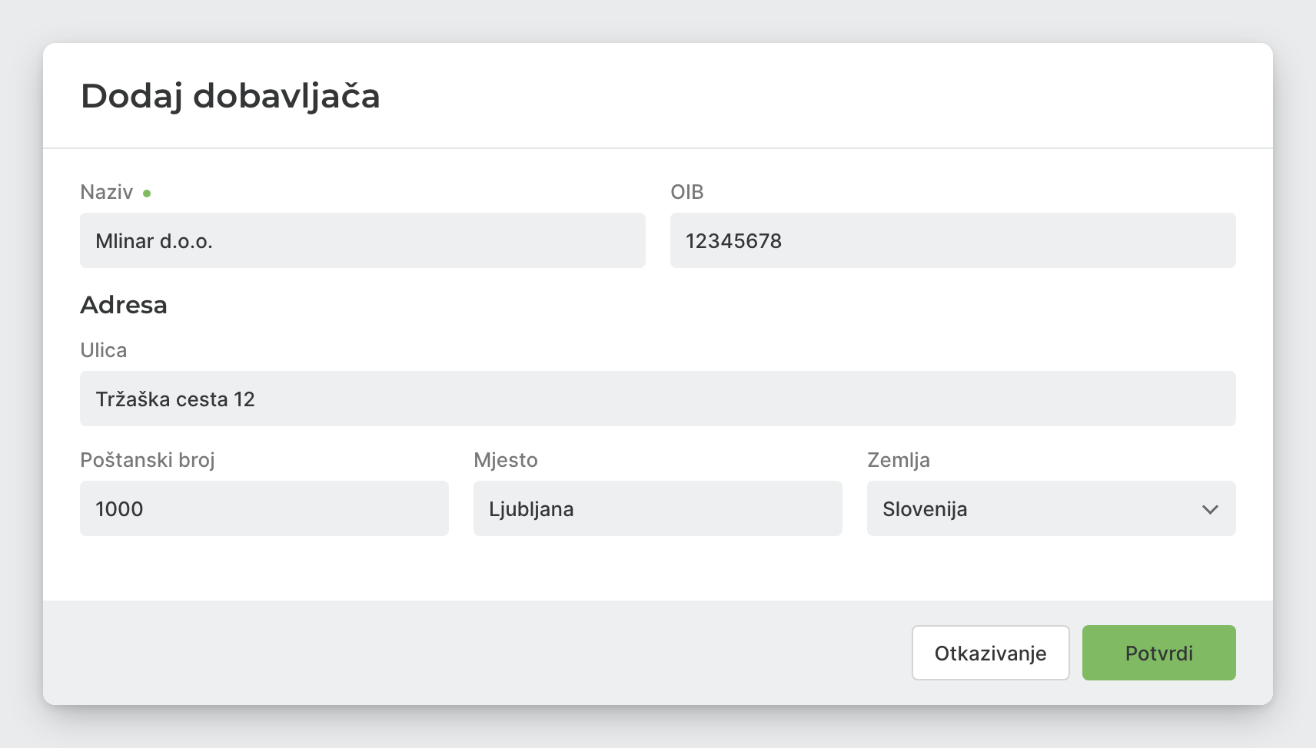Click the Naziv field label
Image resolution: width=1316 pixels, height=748 pixels.
tap(107, 192)
